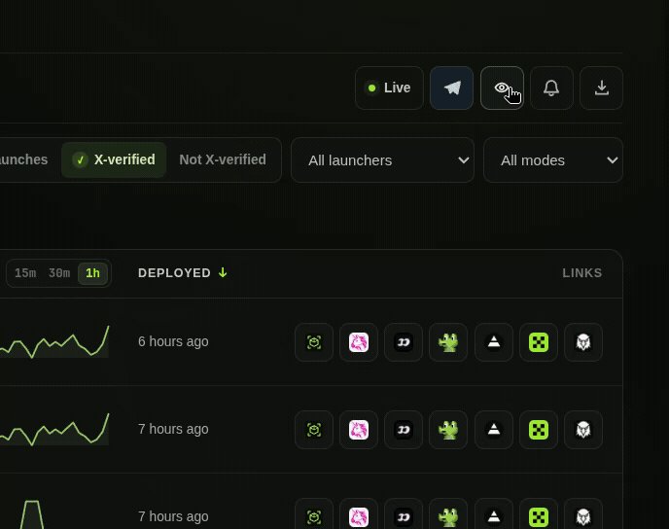This screenshot has height=529, width=669.
Task: Click the '6 hours ago' deployed time
Action: pyautogui.click(x=173, y=341)
